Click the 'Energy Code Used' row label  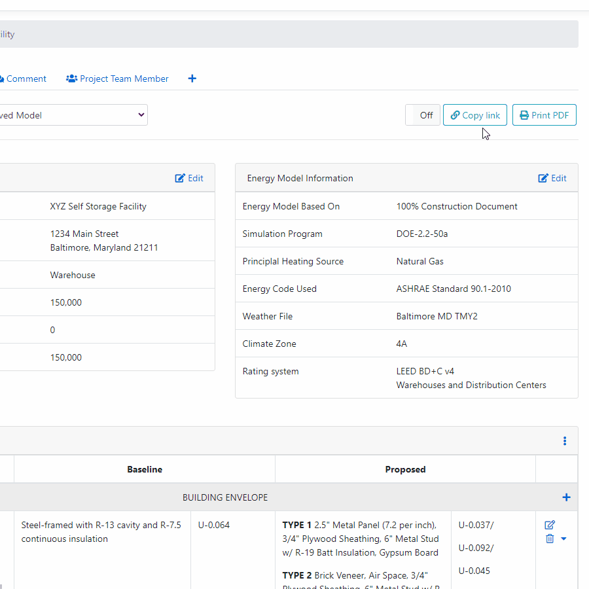click(x=279, y=289)
